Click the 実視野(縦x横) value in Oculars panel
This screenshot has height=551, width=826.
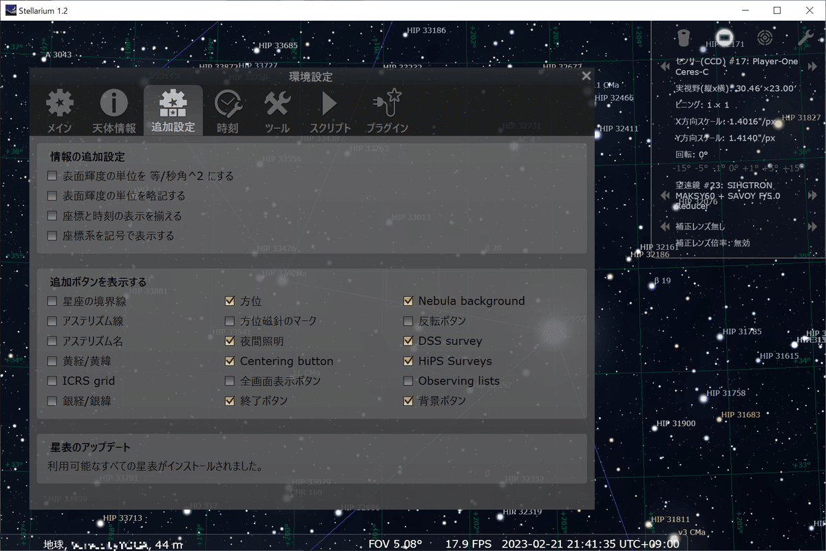pyautogui.click(x=735, y=89)
